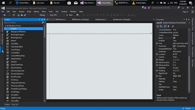This screenshot has height=110, width=195.
Task: Click the Sign in link
Action: pos(185,12)
